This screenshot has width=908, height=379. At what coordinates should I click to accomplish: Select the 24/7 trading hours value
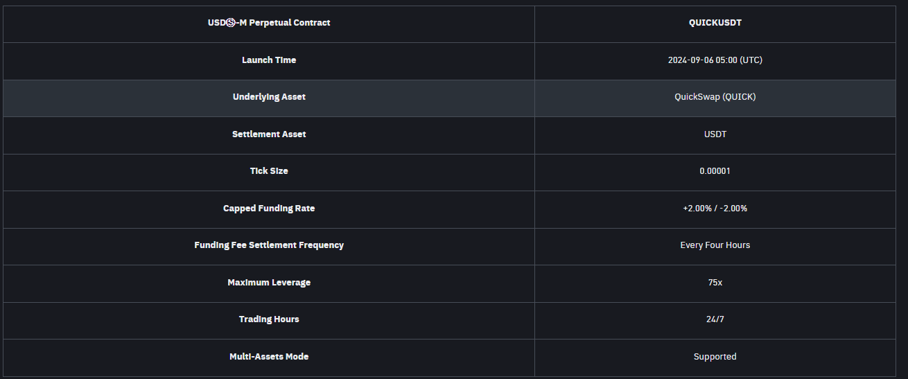pos(715,319)
